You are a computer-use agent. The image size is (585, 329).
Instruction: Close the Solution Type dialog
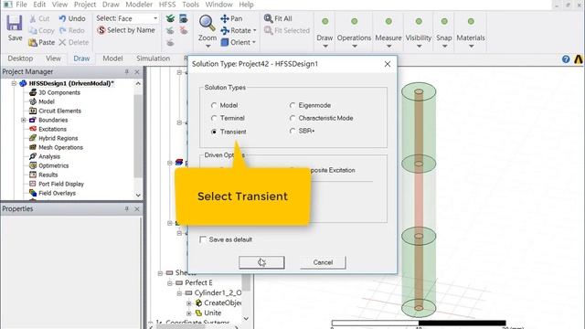pyautogui.click(x=388, y=64)
